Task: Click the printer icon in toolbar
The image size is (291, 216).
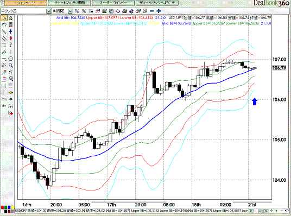Action: (124, 11)
